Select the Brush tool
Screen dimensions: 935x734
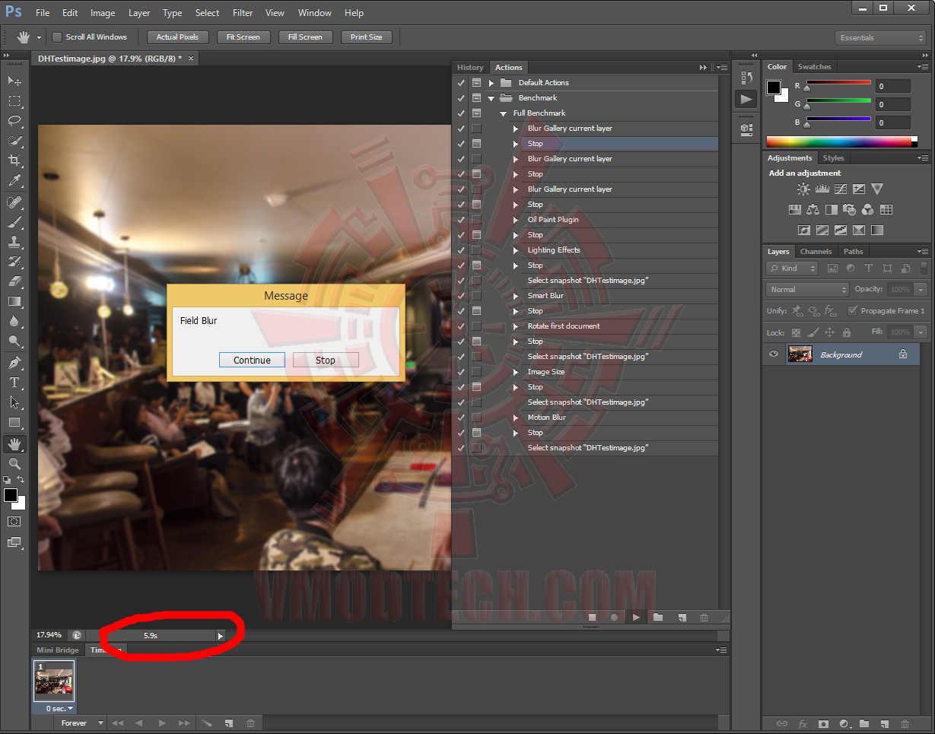tap(14, 222)
